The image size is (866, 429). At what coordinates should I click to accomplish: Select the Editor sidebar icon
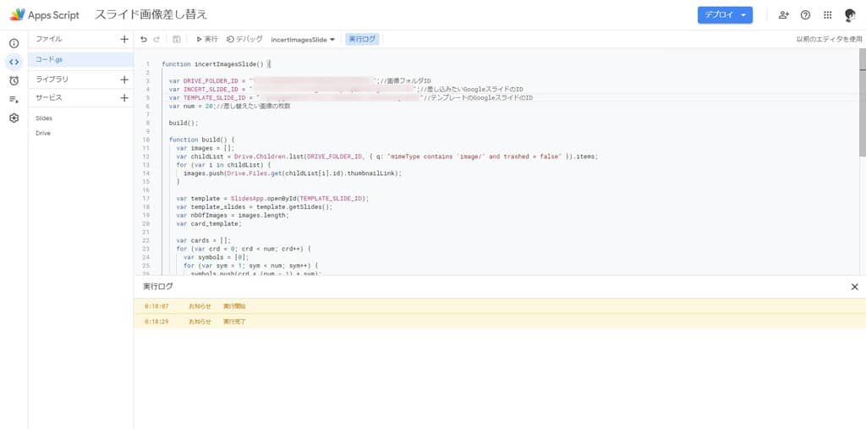14,62
